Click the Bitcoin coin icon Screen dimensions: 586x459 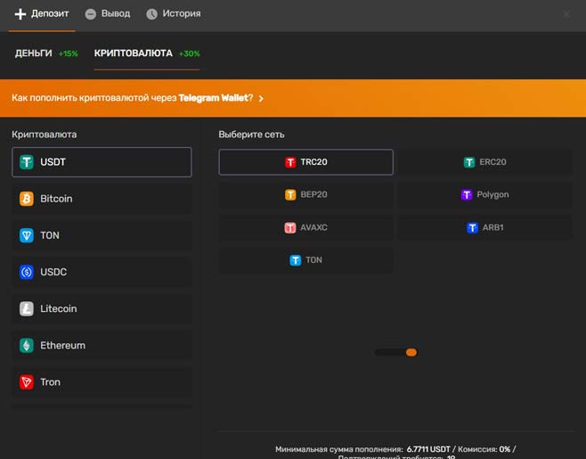click(x=27, y=199)
